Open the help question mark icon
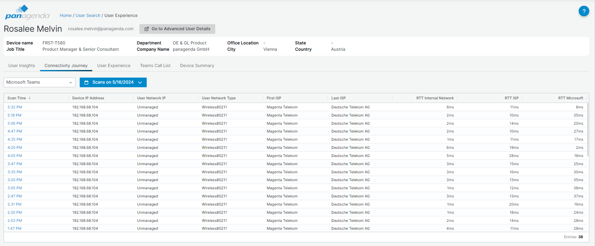 [584, 11]
